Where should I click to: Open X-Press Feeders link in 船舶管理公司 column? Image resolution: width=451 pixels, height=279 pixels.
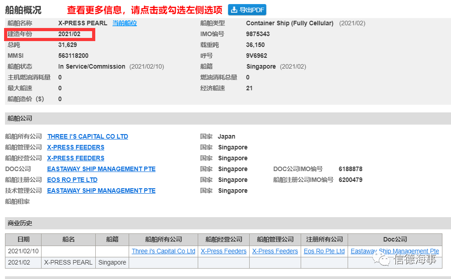275,251
